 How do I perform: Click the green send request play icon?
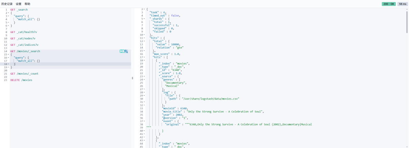122,51
